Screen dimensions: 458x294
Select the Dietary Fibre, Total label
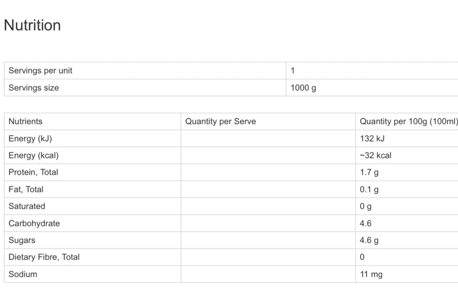[44, 257]
